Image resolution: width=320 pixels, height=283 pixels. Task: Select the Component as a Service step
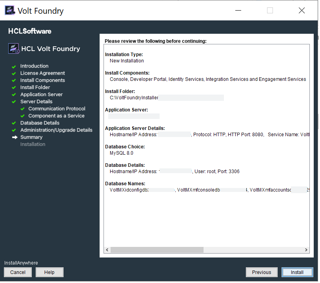[56, 116]
